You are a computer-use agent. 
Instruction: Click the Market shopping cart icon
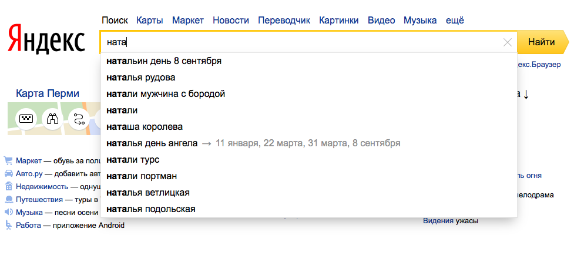pyautogui.click(x=8, y=160)
